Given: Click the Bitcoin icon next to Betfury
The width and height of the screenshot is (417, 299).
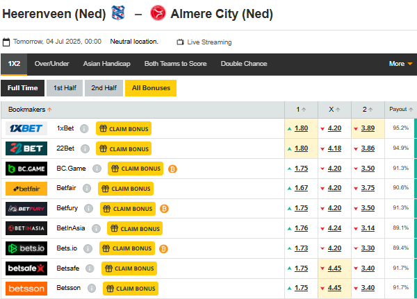Looking at the screenshot, I should click(x=164, y=208).
